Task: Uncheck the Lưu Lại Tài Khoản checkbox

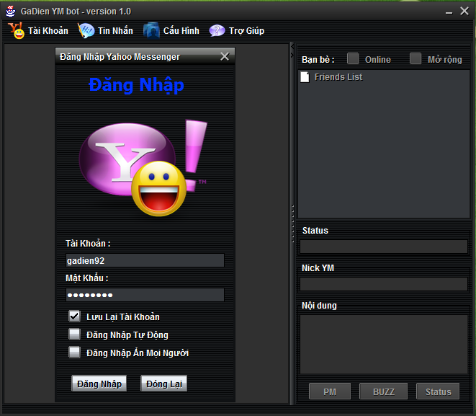Action: click(74, 316)
